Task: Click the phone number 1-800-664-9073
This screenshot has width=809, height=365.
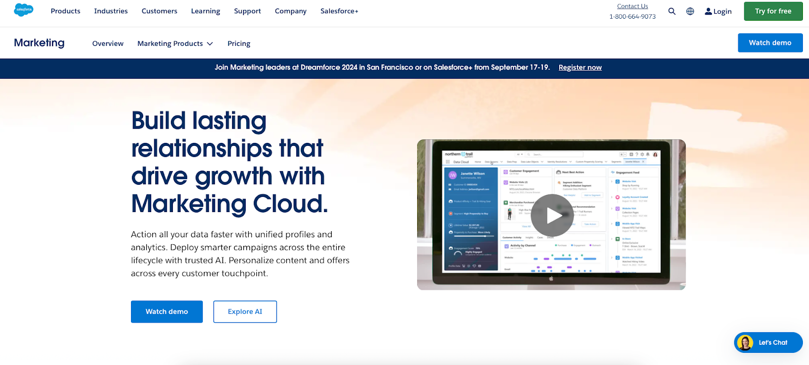Action: tap(633, 17)
